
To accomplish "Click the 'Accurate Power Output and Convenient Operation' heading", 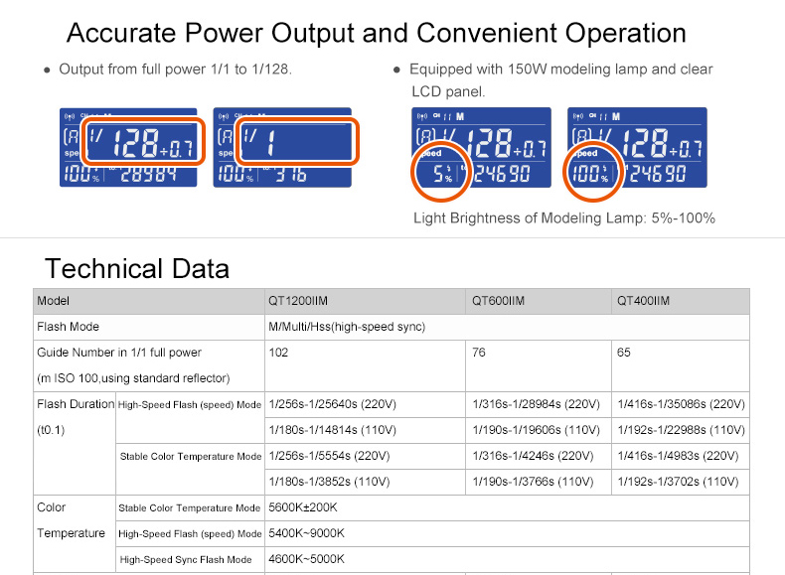I will [x=376, y=33].
